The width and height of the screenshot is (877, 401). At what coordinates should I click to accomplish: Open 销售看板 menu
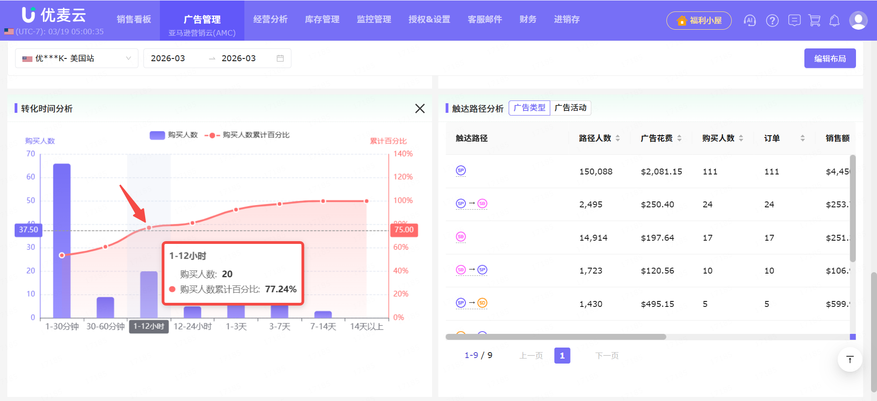tap(134, 19)
